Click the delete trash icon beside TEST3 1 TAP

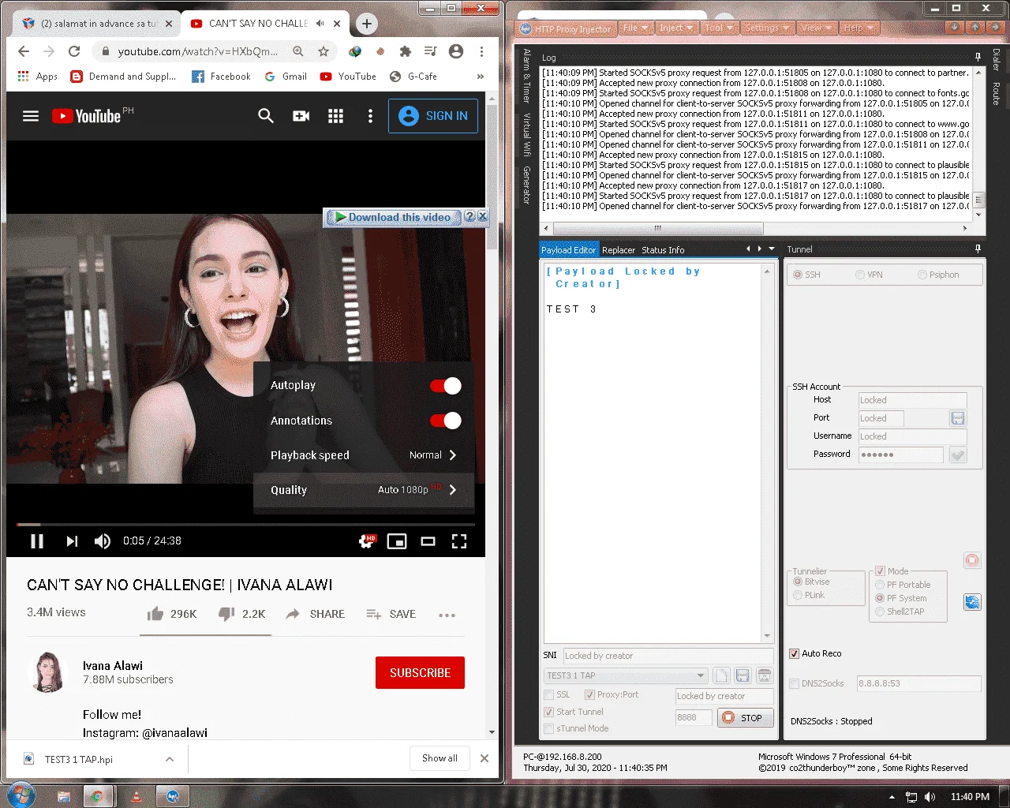(x=765, y=675)
